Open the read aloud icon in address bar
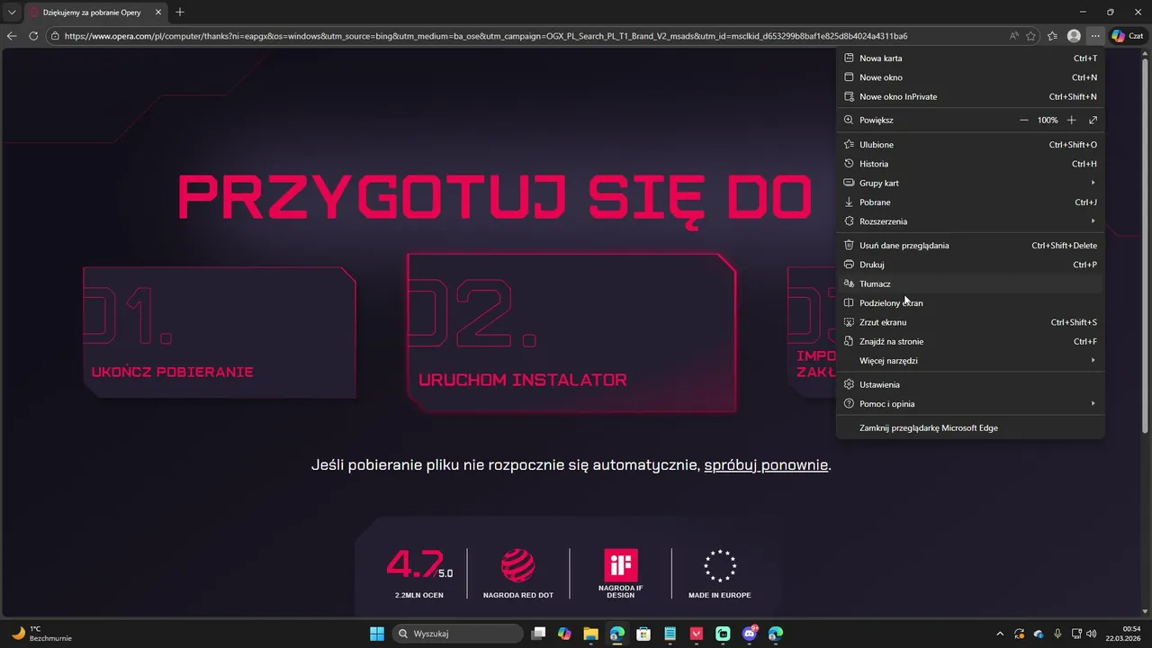The height and width of the screenshot is (648, 1152). pos(1014,36)
